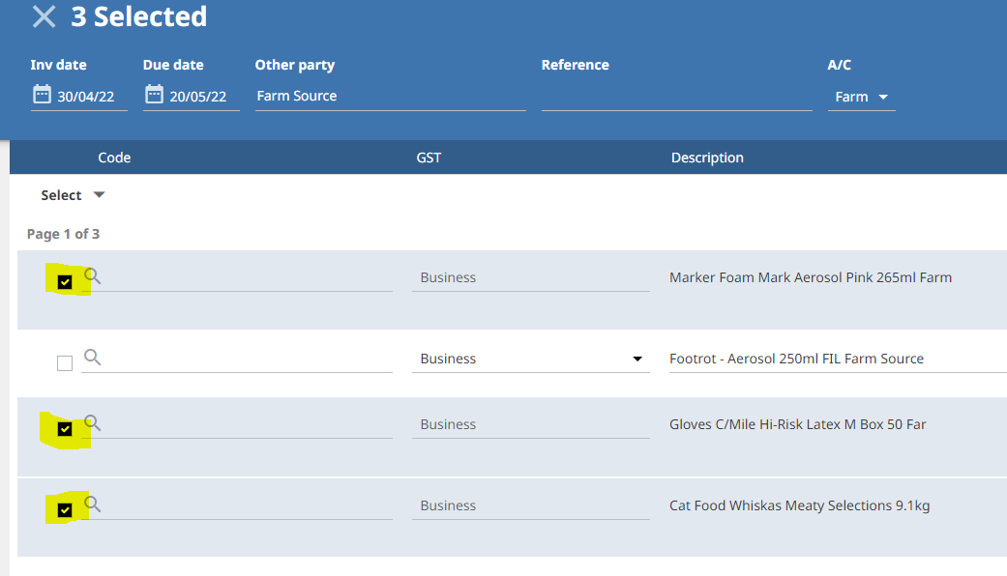The width and height of the screenshot is (1007, 576).
Task: Open the Due date calendar icon
Action: click(154, 95)
